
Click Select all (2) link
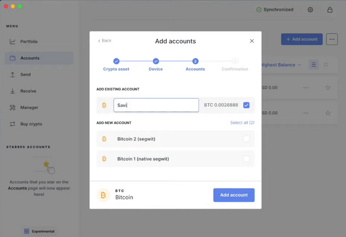point(242,123)
